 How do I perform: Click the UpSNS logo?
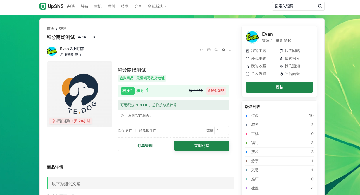51,6
